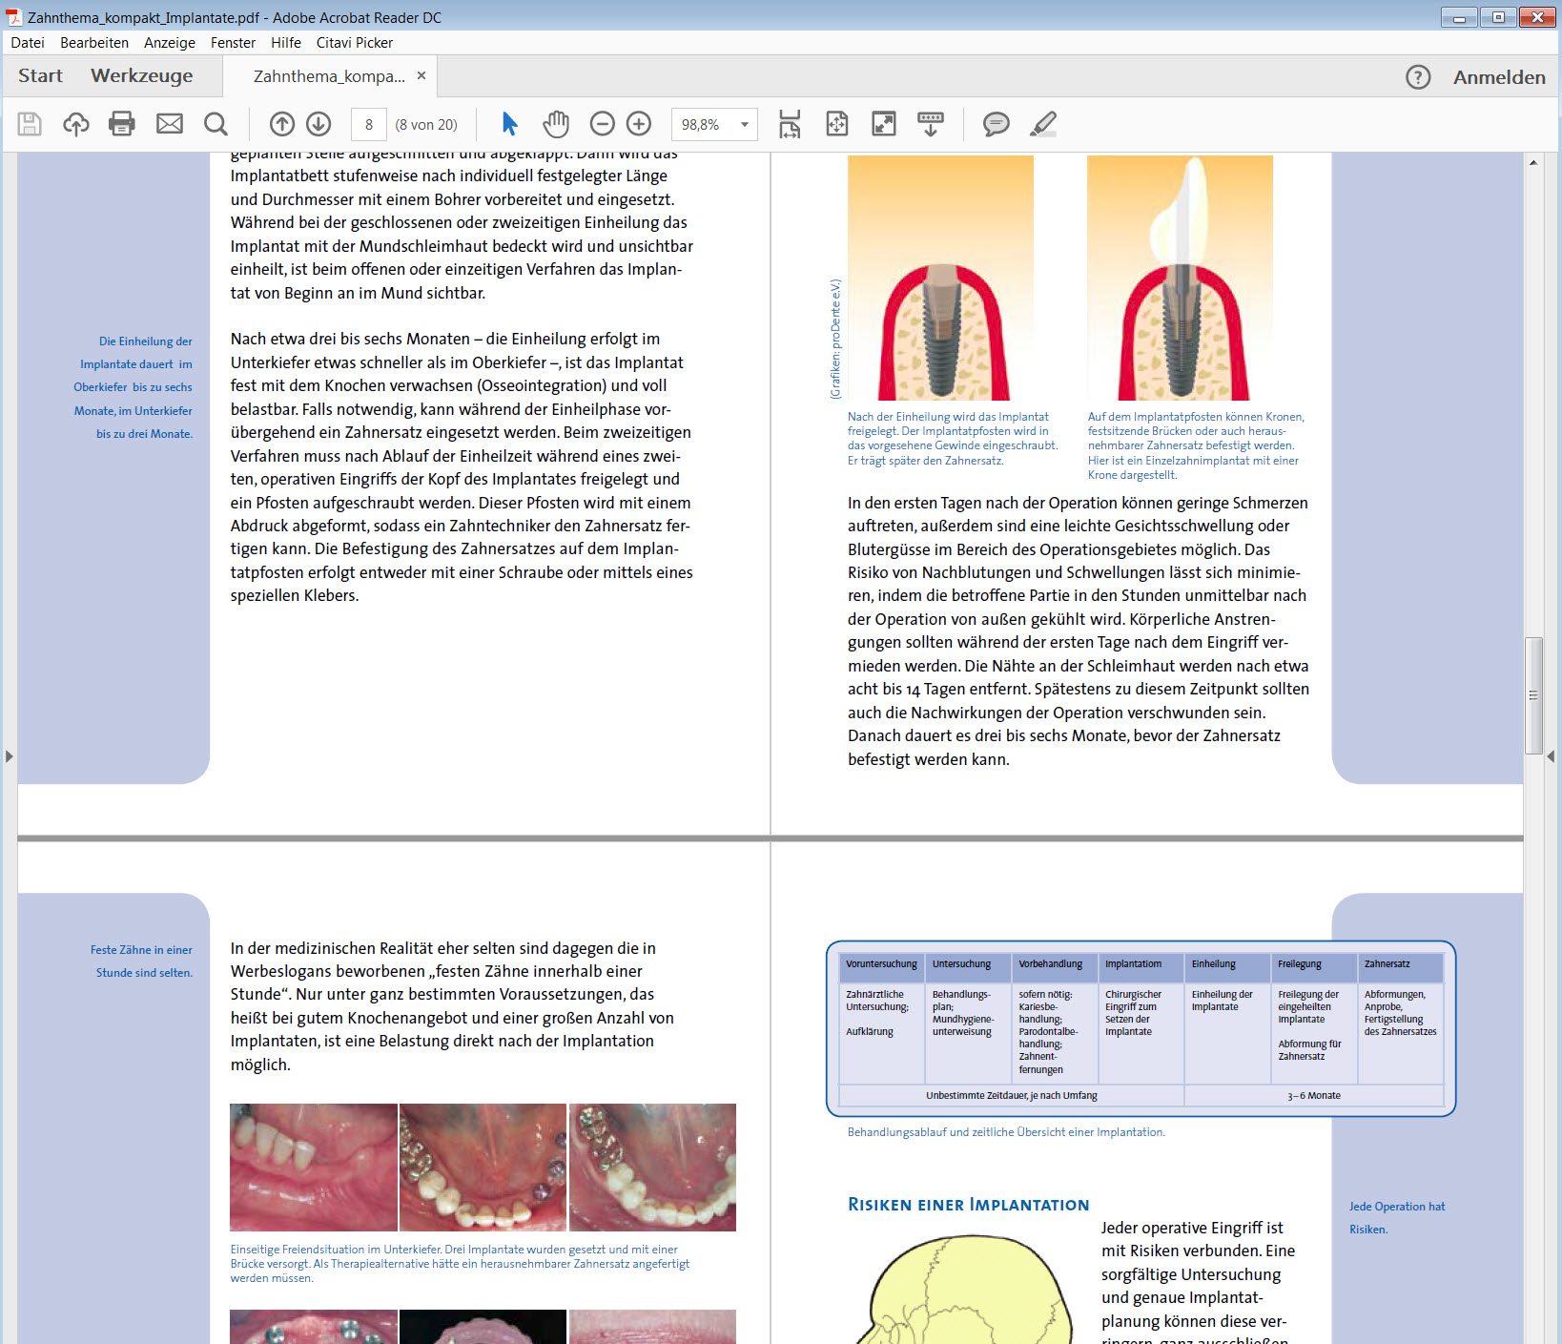The height and width of the screenshot is (1344, 1562).
Task: Go to previous page arrow
Action: click(281, 124)
